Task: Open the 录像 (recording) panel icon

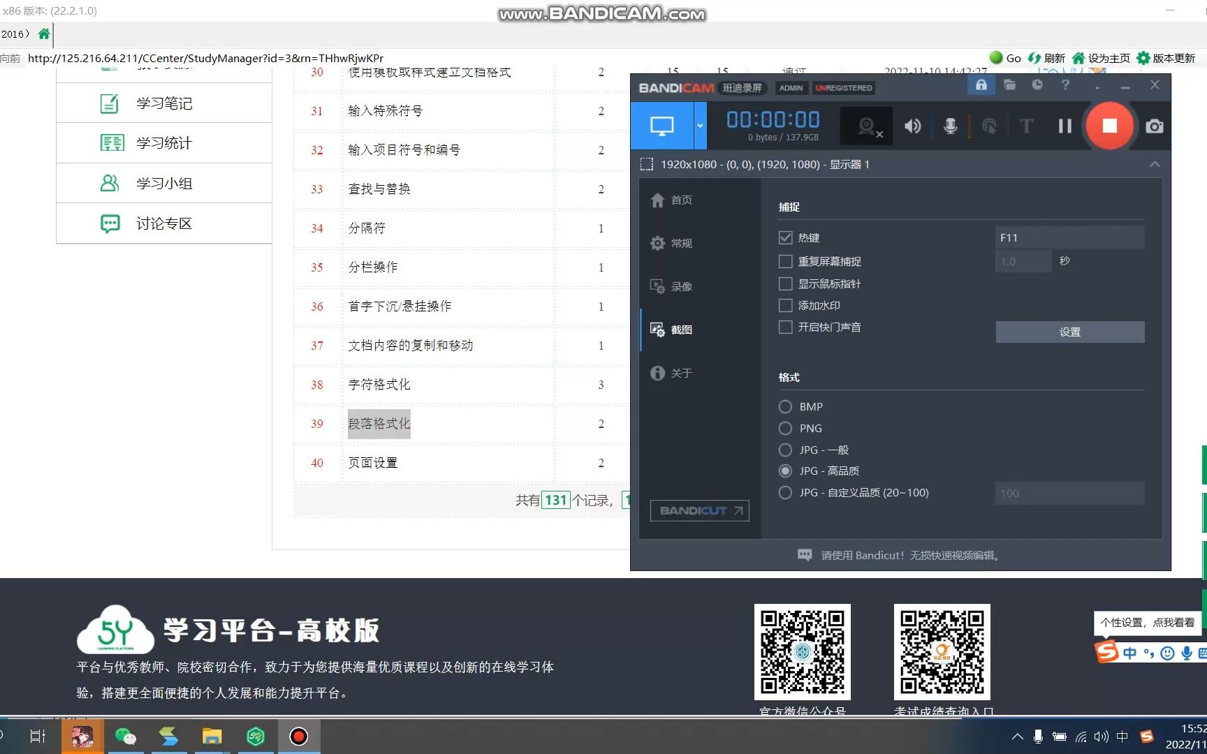Action: [x=681, y=286]
